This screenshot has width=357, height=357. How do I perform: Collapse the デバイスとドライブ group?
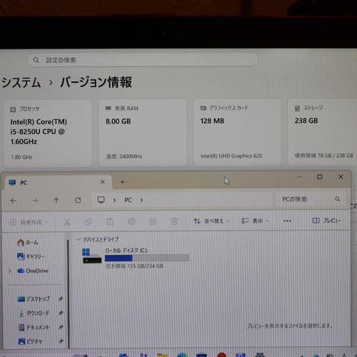(x=79, y=239)
